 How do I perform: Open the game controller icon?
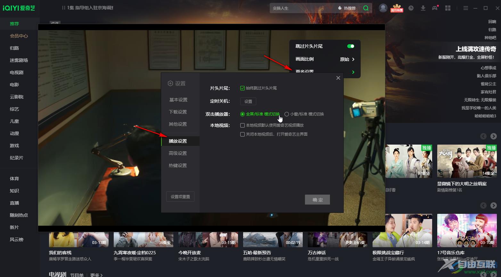435,8
